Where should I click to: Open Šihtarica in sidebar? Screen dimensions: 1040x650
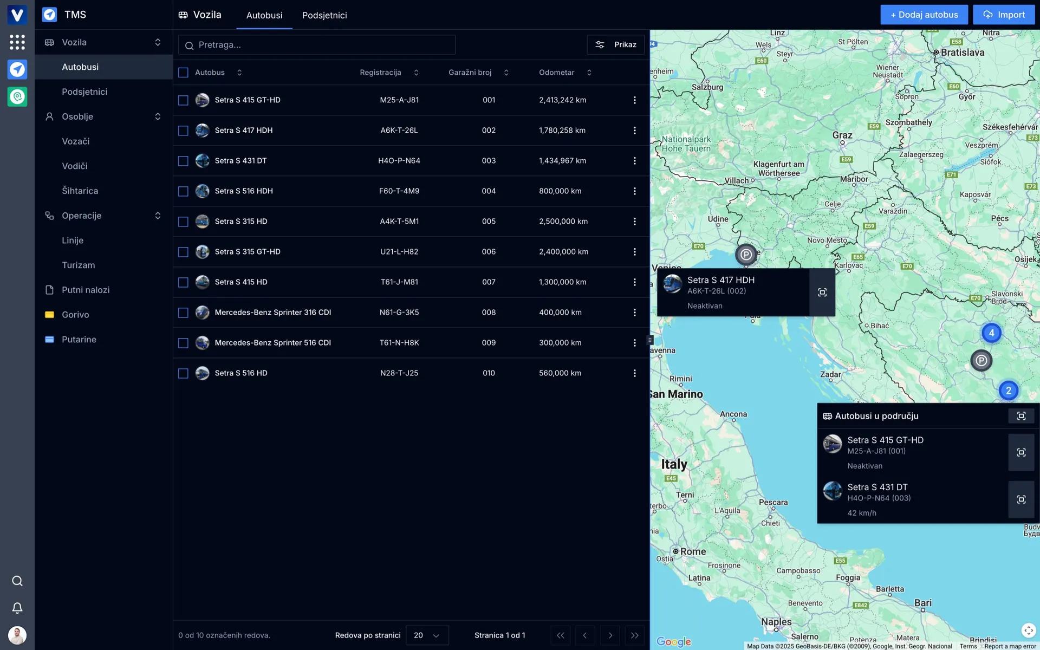coord(80,191)
